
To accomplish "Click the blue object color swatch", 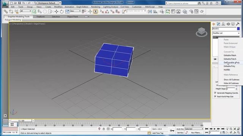I will click(x=238, y=29).
